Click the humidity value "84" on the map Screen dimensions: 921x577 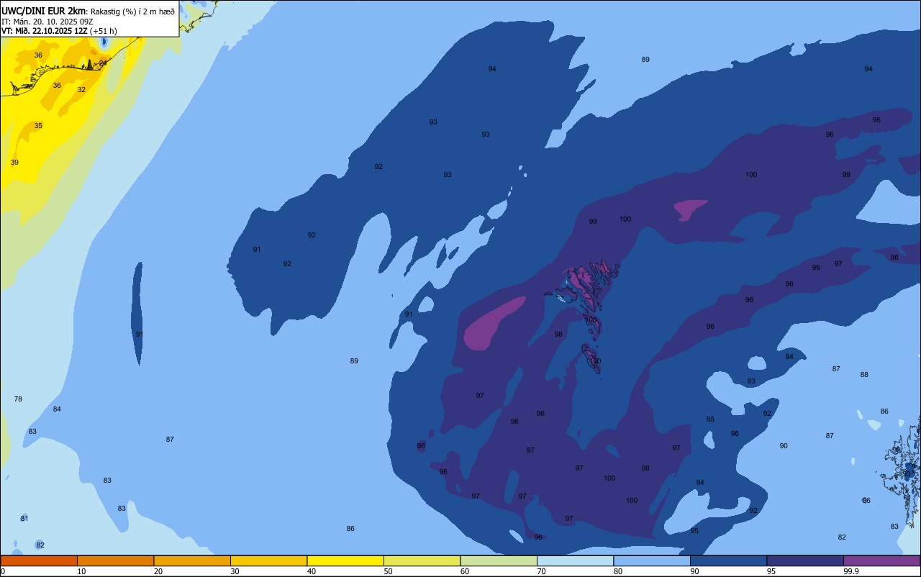pos(57,409)
